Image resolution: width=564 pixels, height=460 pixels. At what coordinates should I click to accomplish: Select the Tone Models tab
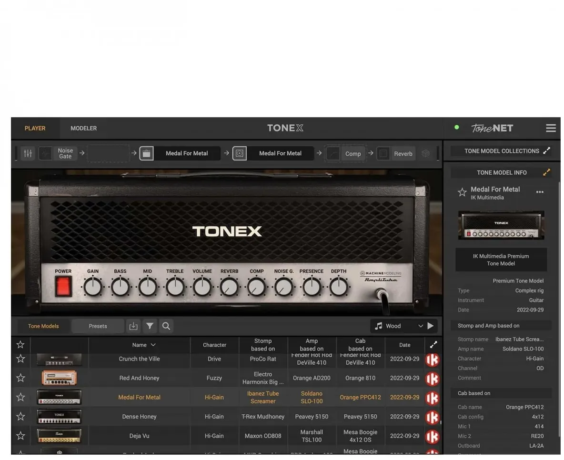tap(43, 326)
